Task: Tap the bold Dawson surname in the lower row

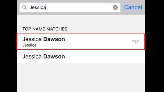Action: pyautogui.click(x=54, y=56)
